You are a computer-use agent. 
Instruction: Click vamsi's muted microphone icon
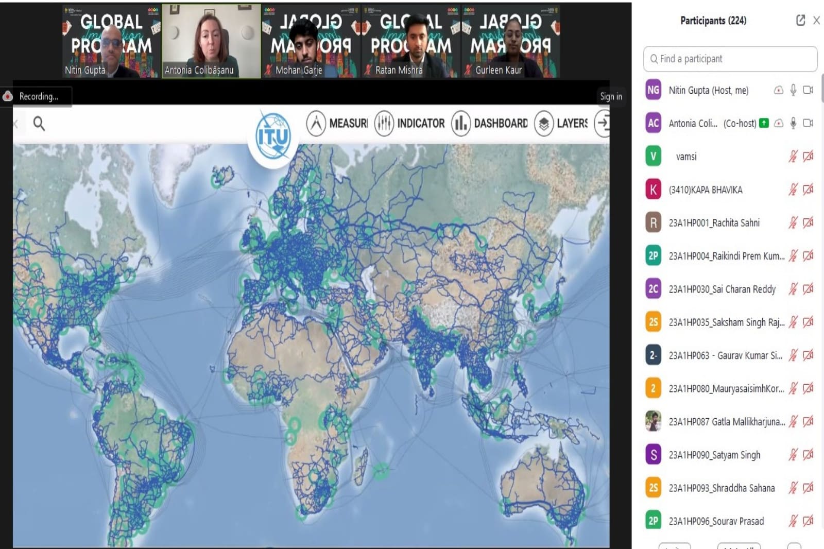pos(793,156)
